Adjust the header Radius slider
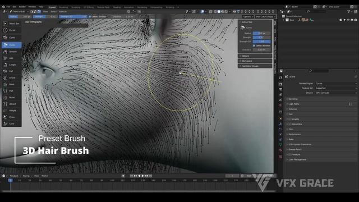This screenshot has width=359, height=202. tap(20, 17)
